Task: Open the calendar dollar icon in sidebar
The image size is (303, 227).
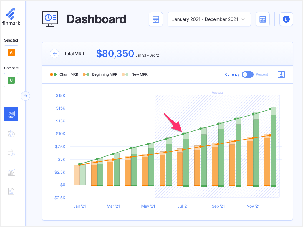Action: pyautogui.click(x=11, y=153)
